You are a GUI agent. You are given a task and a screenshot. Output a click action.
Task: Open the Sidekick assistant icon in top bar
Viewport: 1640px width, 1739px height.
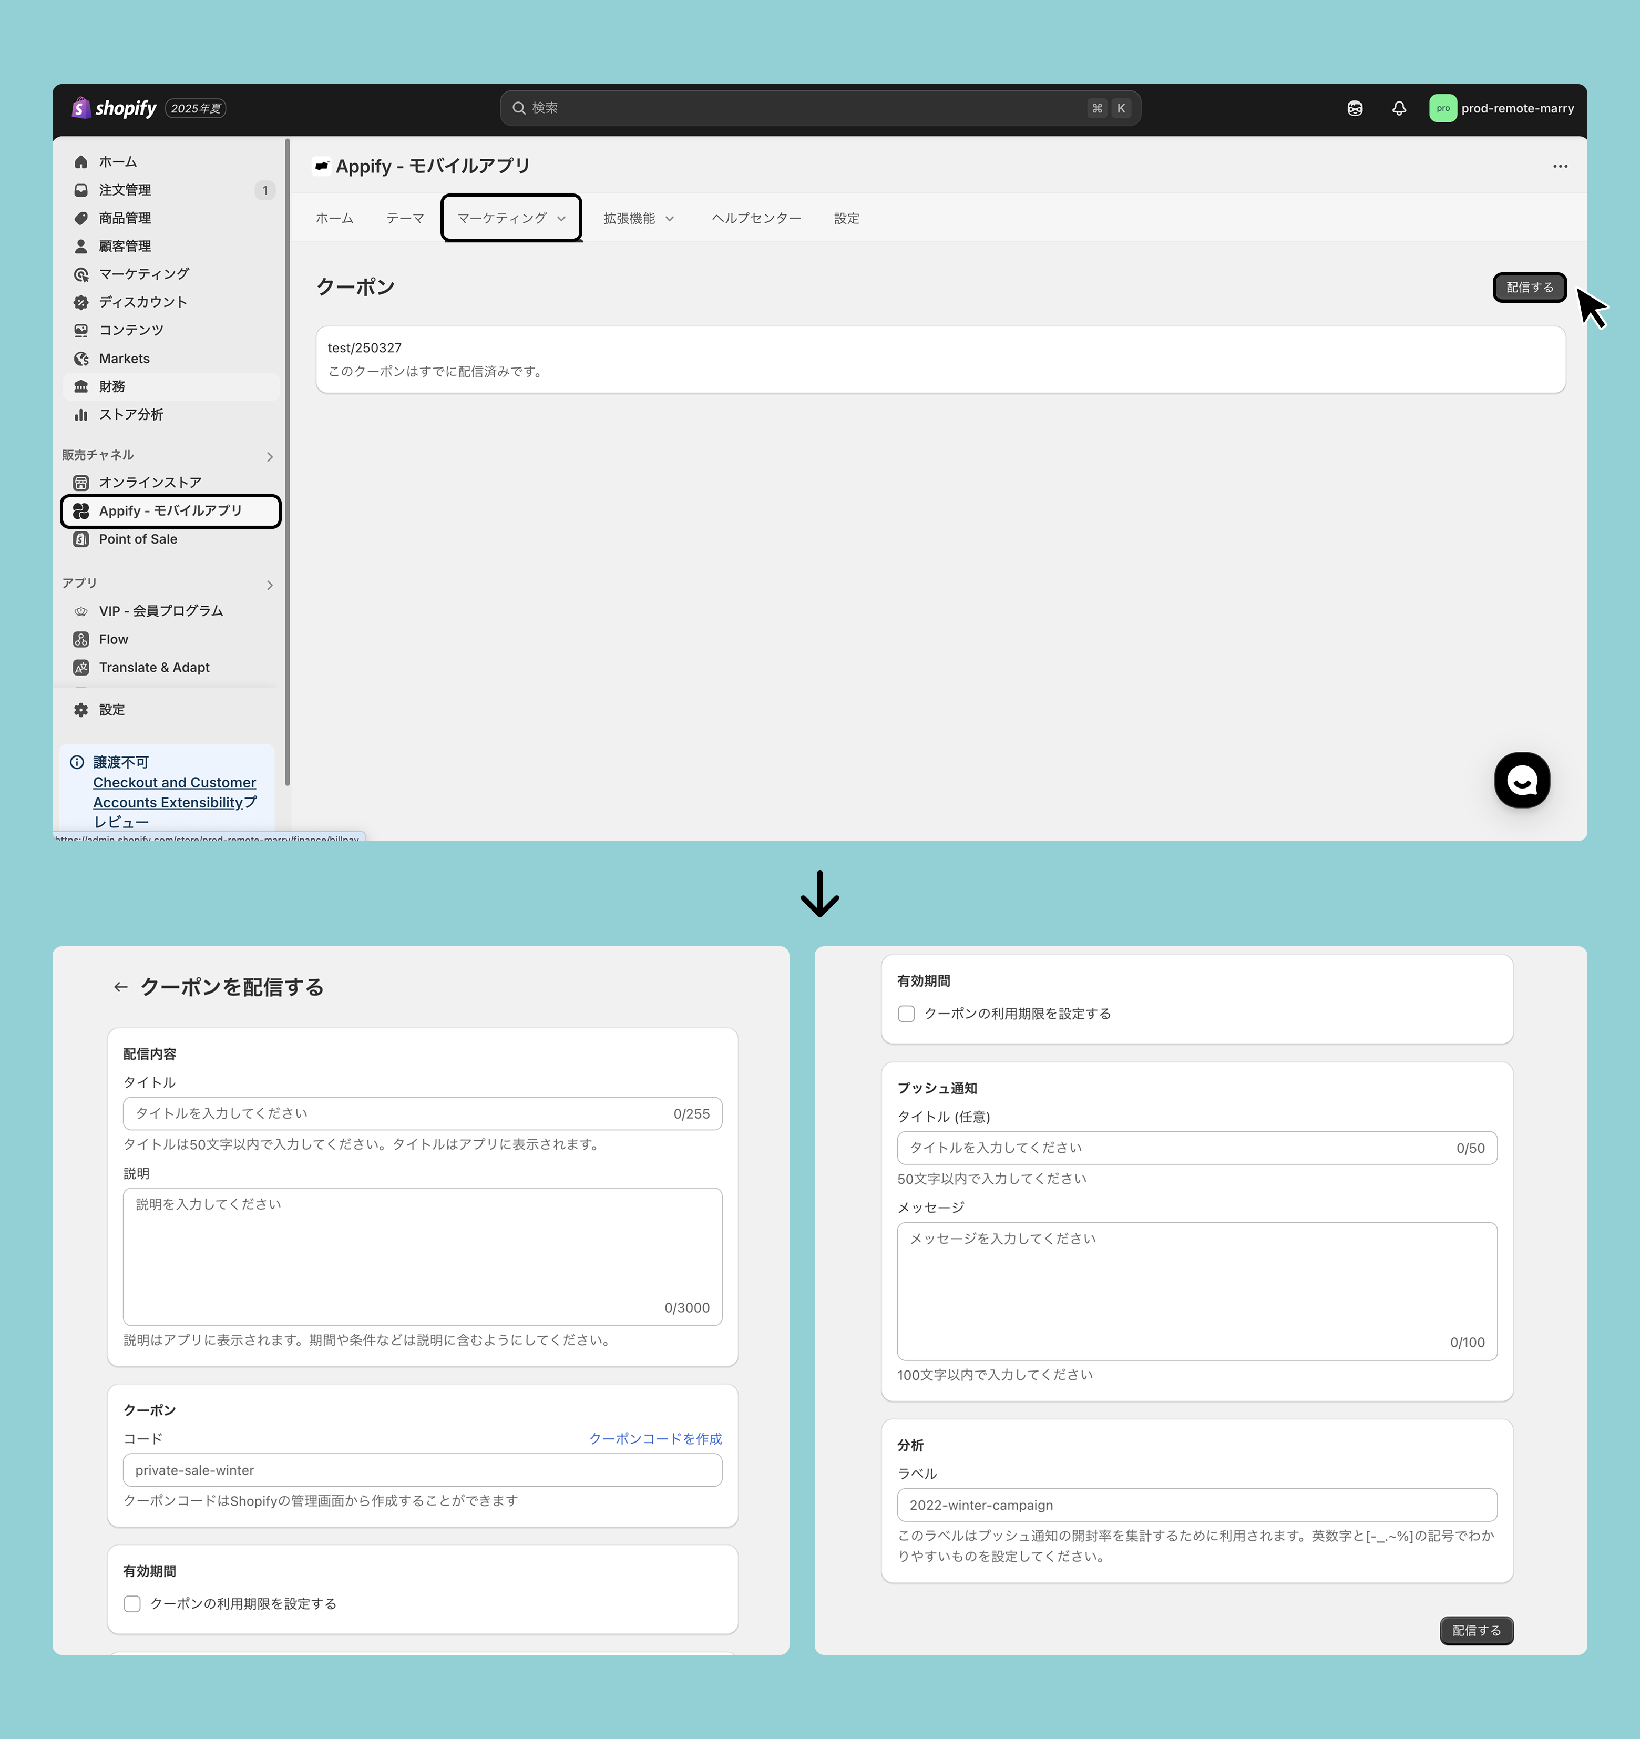[x=1355, y=108]
